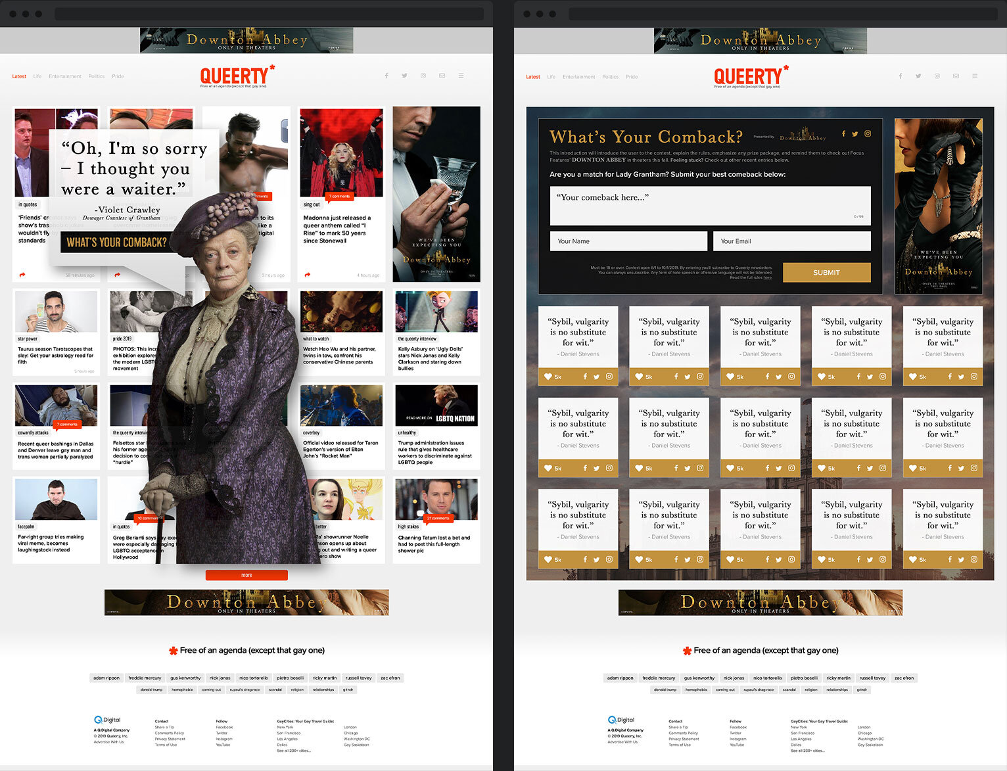
Task: Click the Twitter icon in the site header
Action: [x=405, y=76]
